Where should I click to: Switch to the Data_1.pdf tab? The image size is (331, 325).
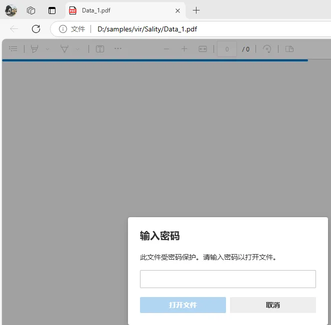120,10
